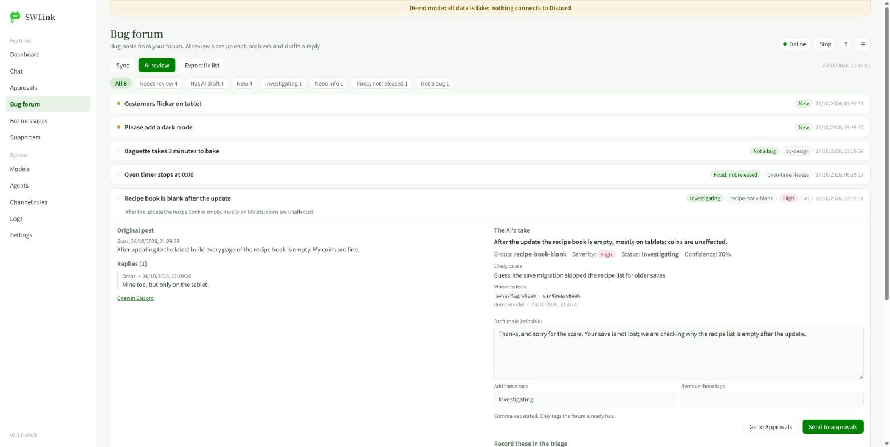Open Dashboard in the sidebar
890x447 pixels.
tap(48, 55)
